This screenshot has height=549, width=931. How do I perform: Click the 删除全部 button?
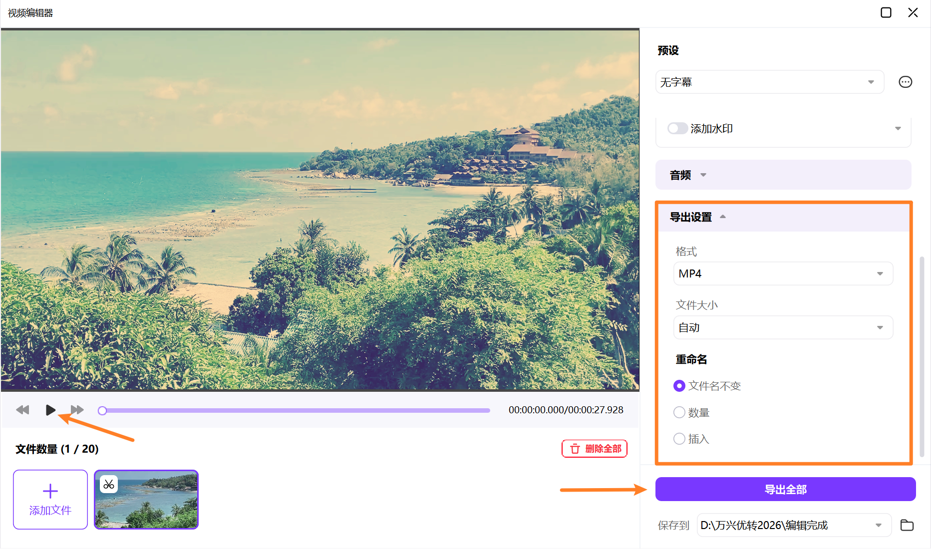(595, 448)
